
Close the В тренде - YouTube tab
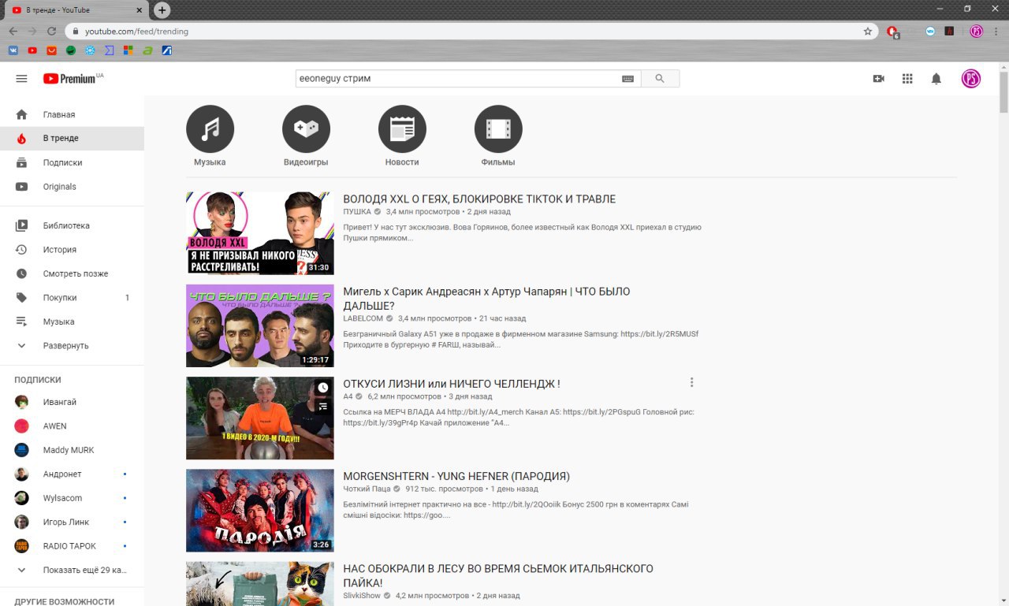point(140,10)
